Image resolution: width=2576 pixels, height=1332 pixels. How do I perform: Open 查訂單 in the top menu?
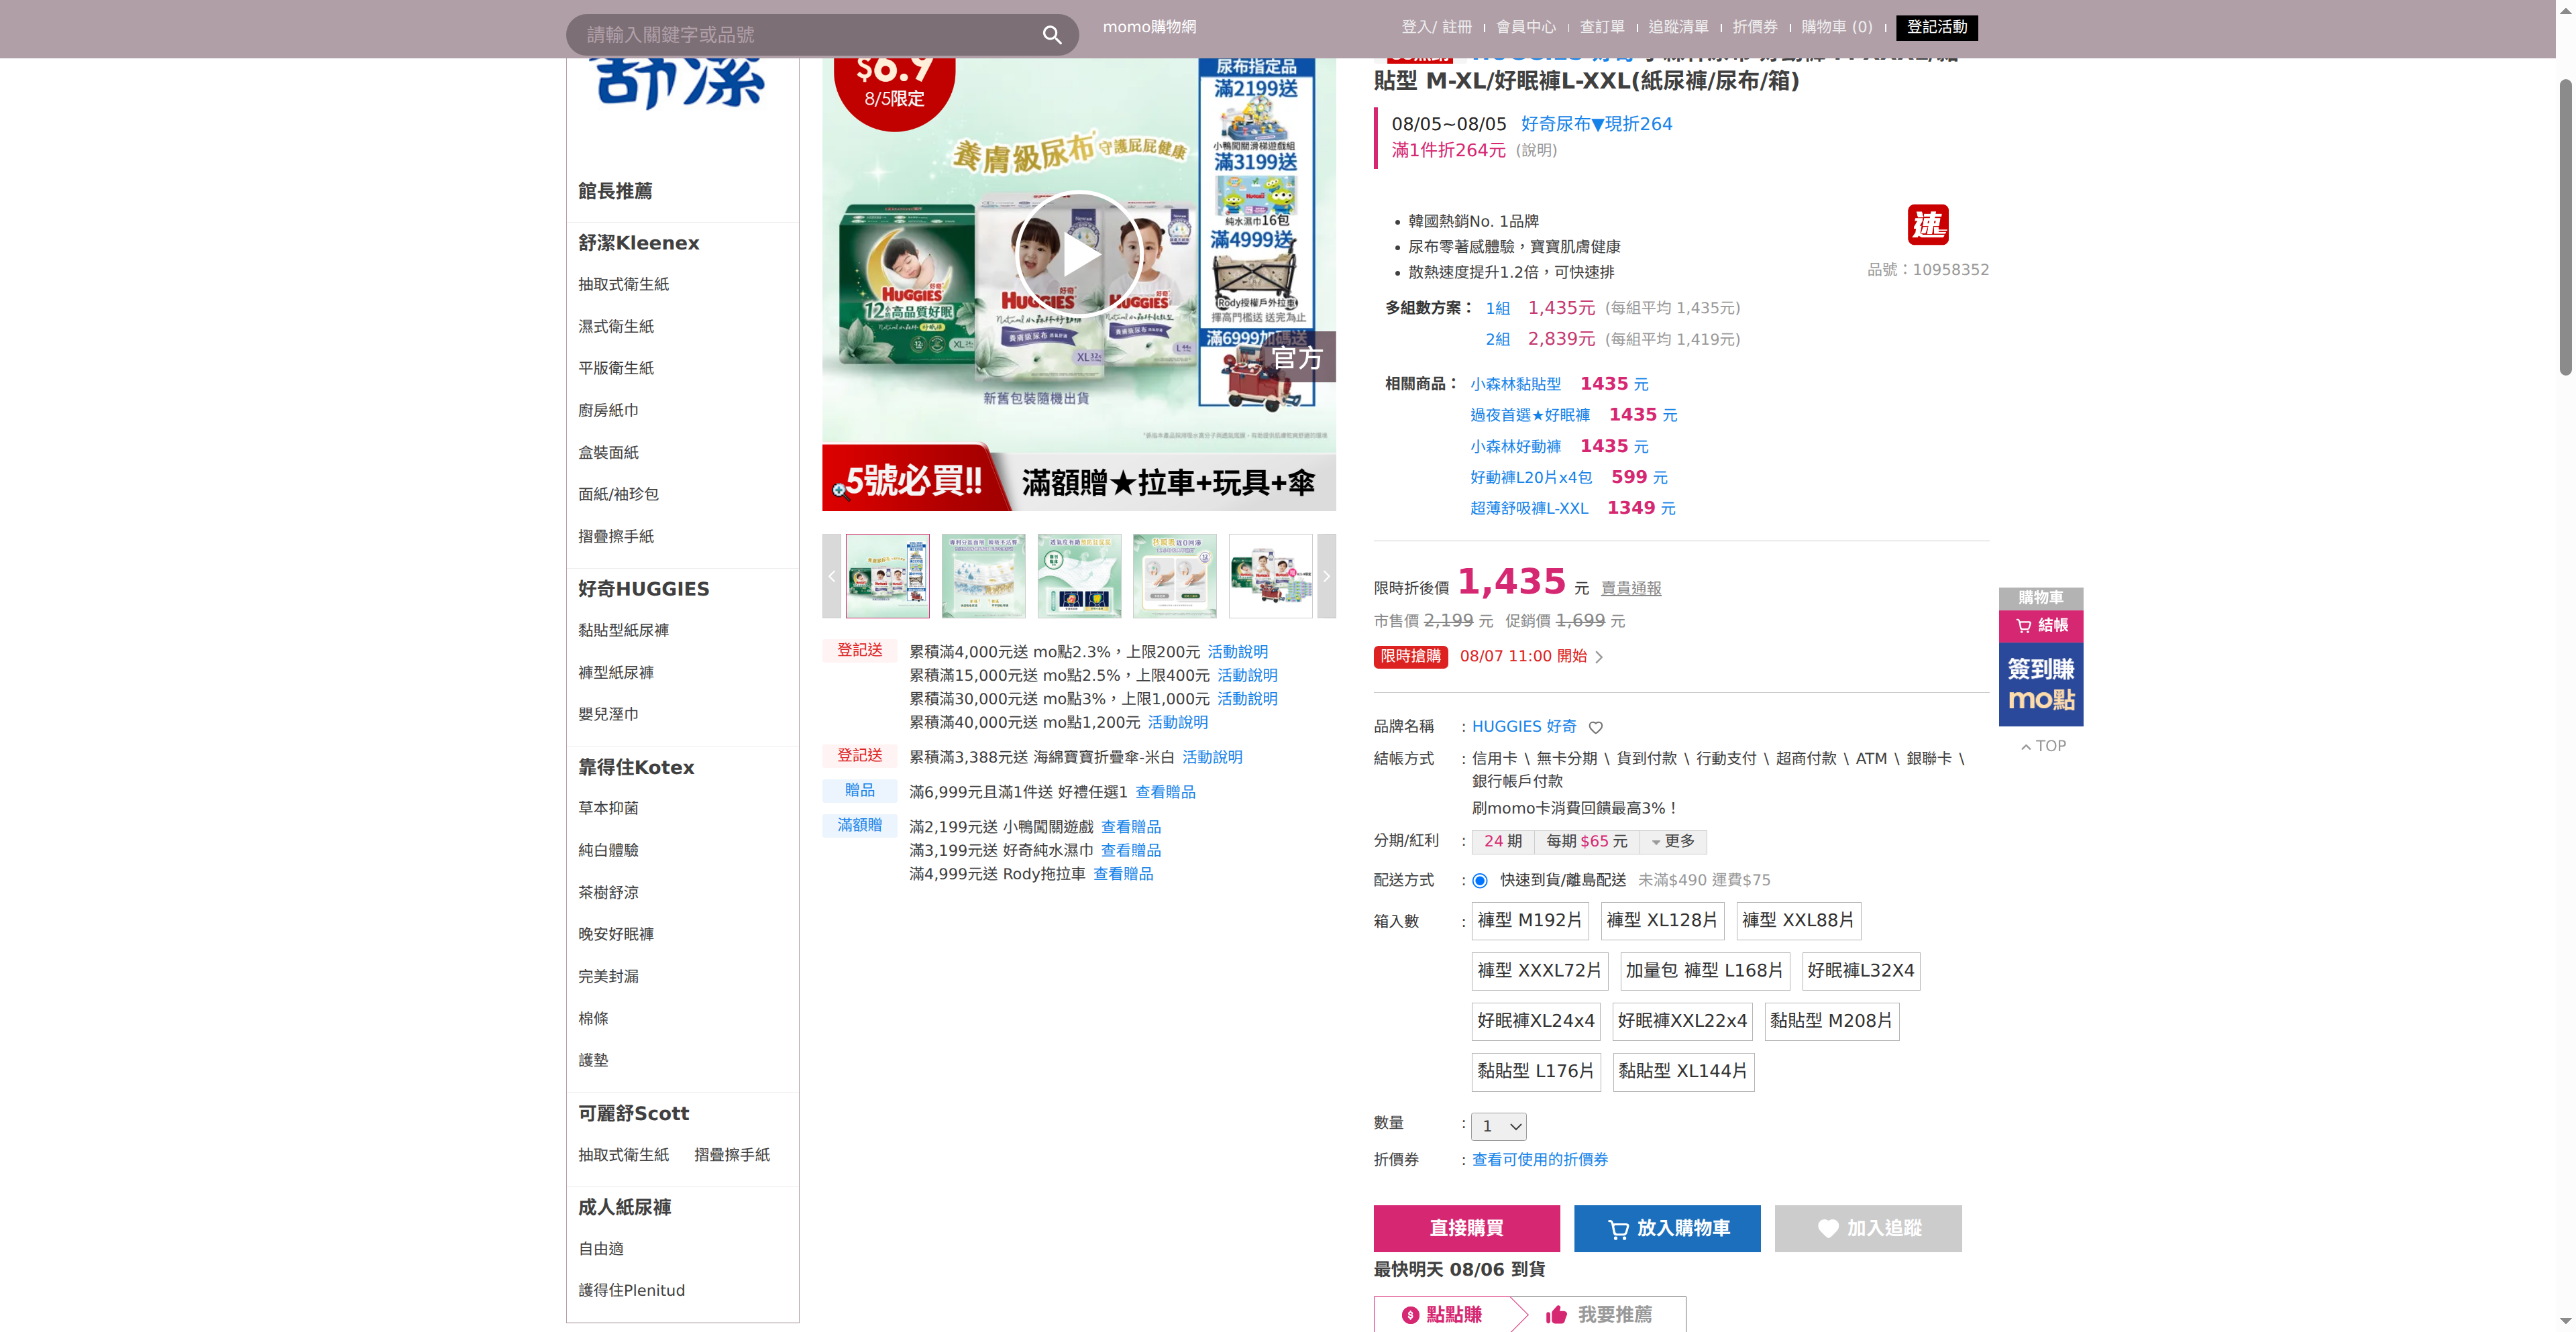(1602, 27)
